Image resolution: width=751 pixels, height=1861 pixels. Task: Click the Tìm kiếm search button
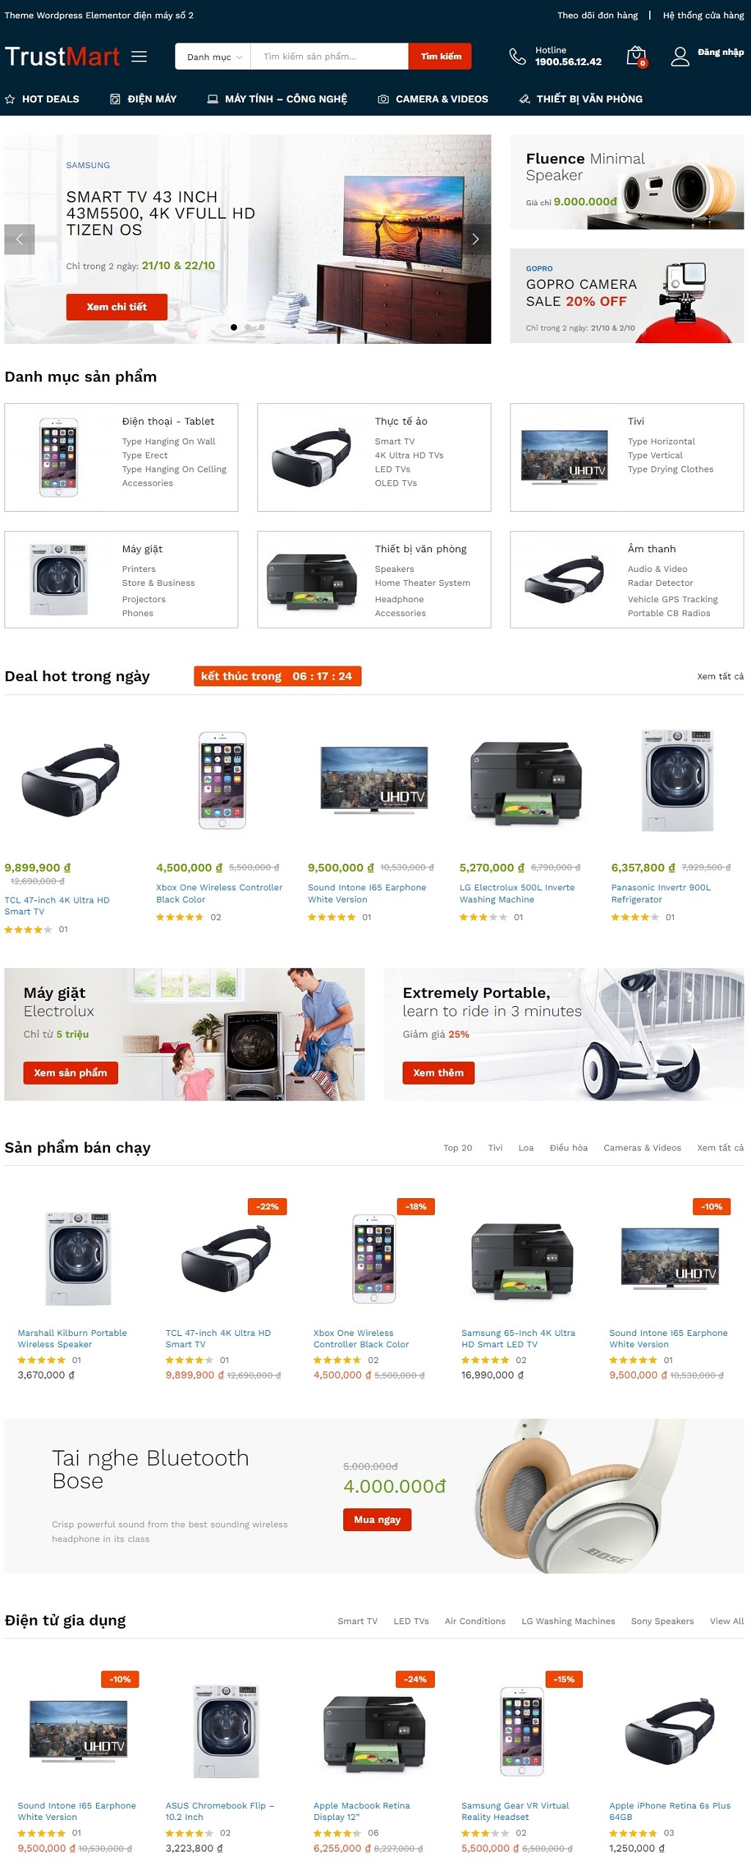coord(441,56)
